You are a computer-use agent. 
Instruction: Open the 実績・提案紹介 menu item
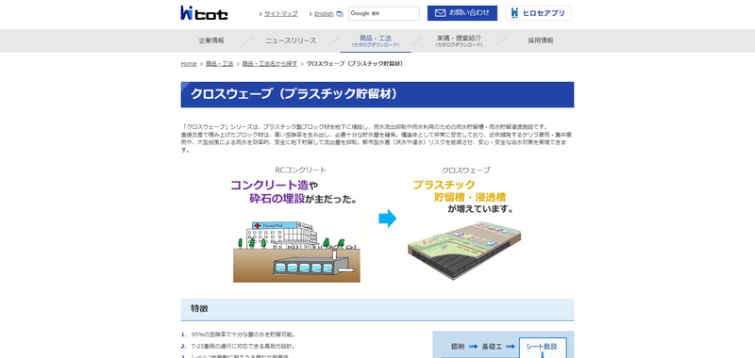[x=459, y=41]
